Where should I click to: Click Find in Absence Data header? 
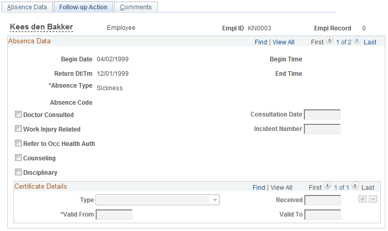(261, 42)
